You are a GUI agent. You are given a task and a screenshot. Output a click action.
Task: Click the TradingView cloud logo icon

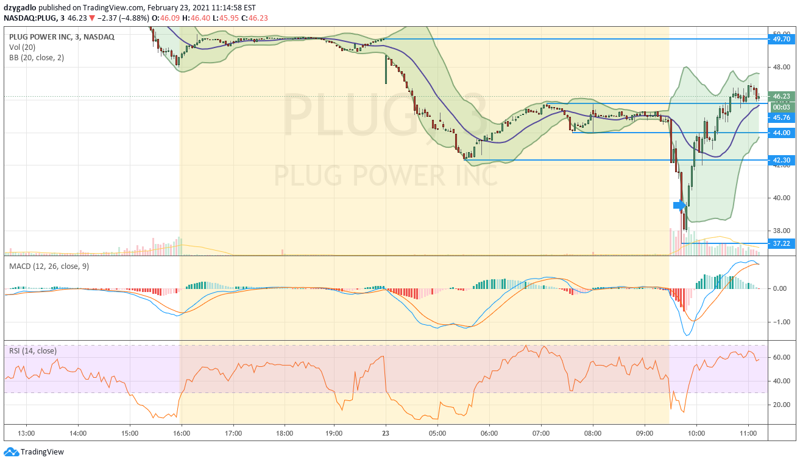(x=11, y=452)
